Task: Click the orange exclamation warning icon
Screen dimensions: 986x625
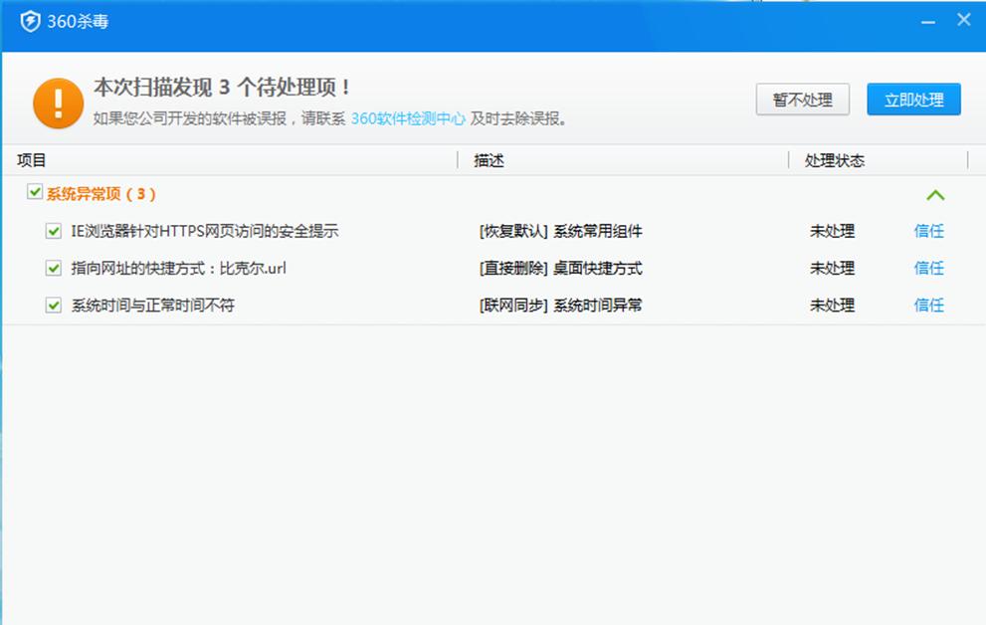Action: tap(59, 103)
